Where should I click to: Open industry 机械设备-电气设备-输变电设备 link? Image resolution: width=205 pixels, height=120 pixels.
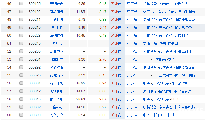167,28
